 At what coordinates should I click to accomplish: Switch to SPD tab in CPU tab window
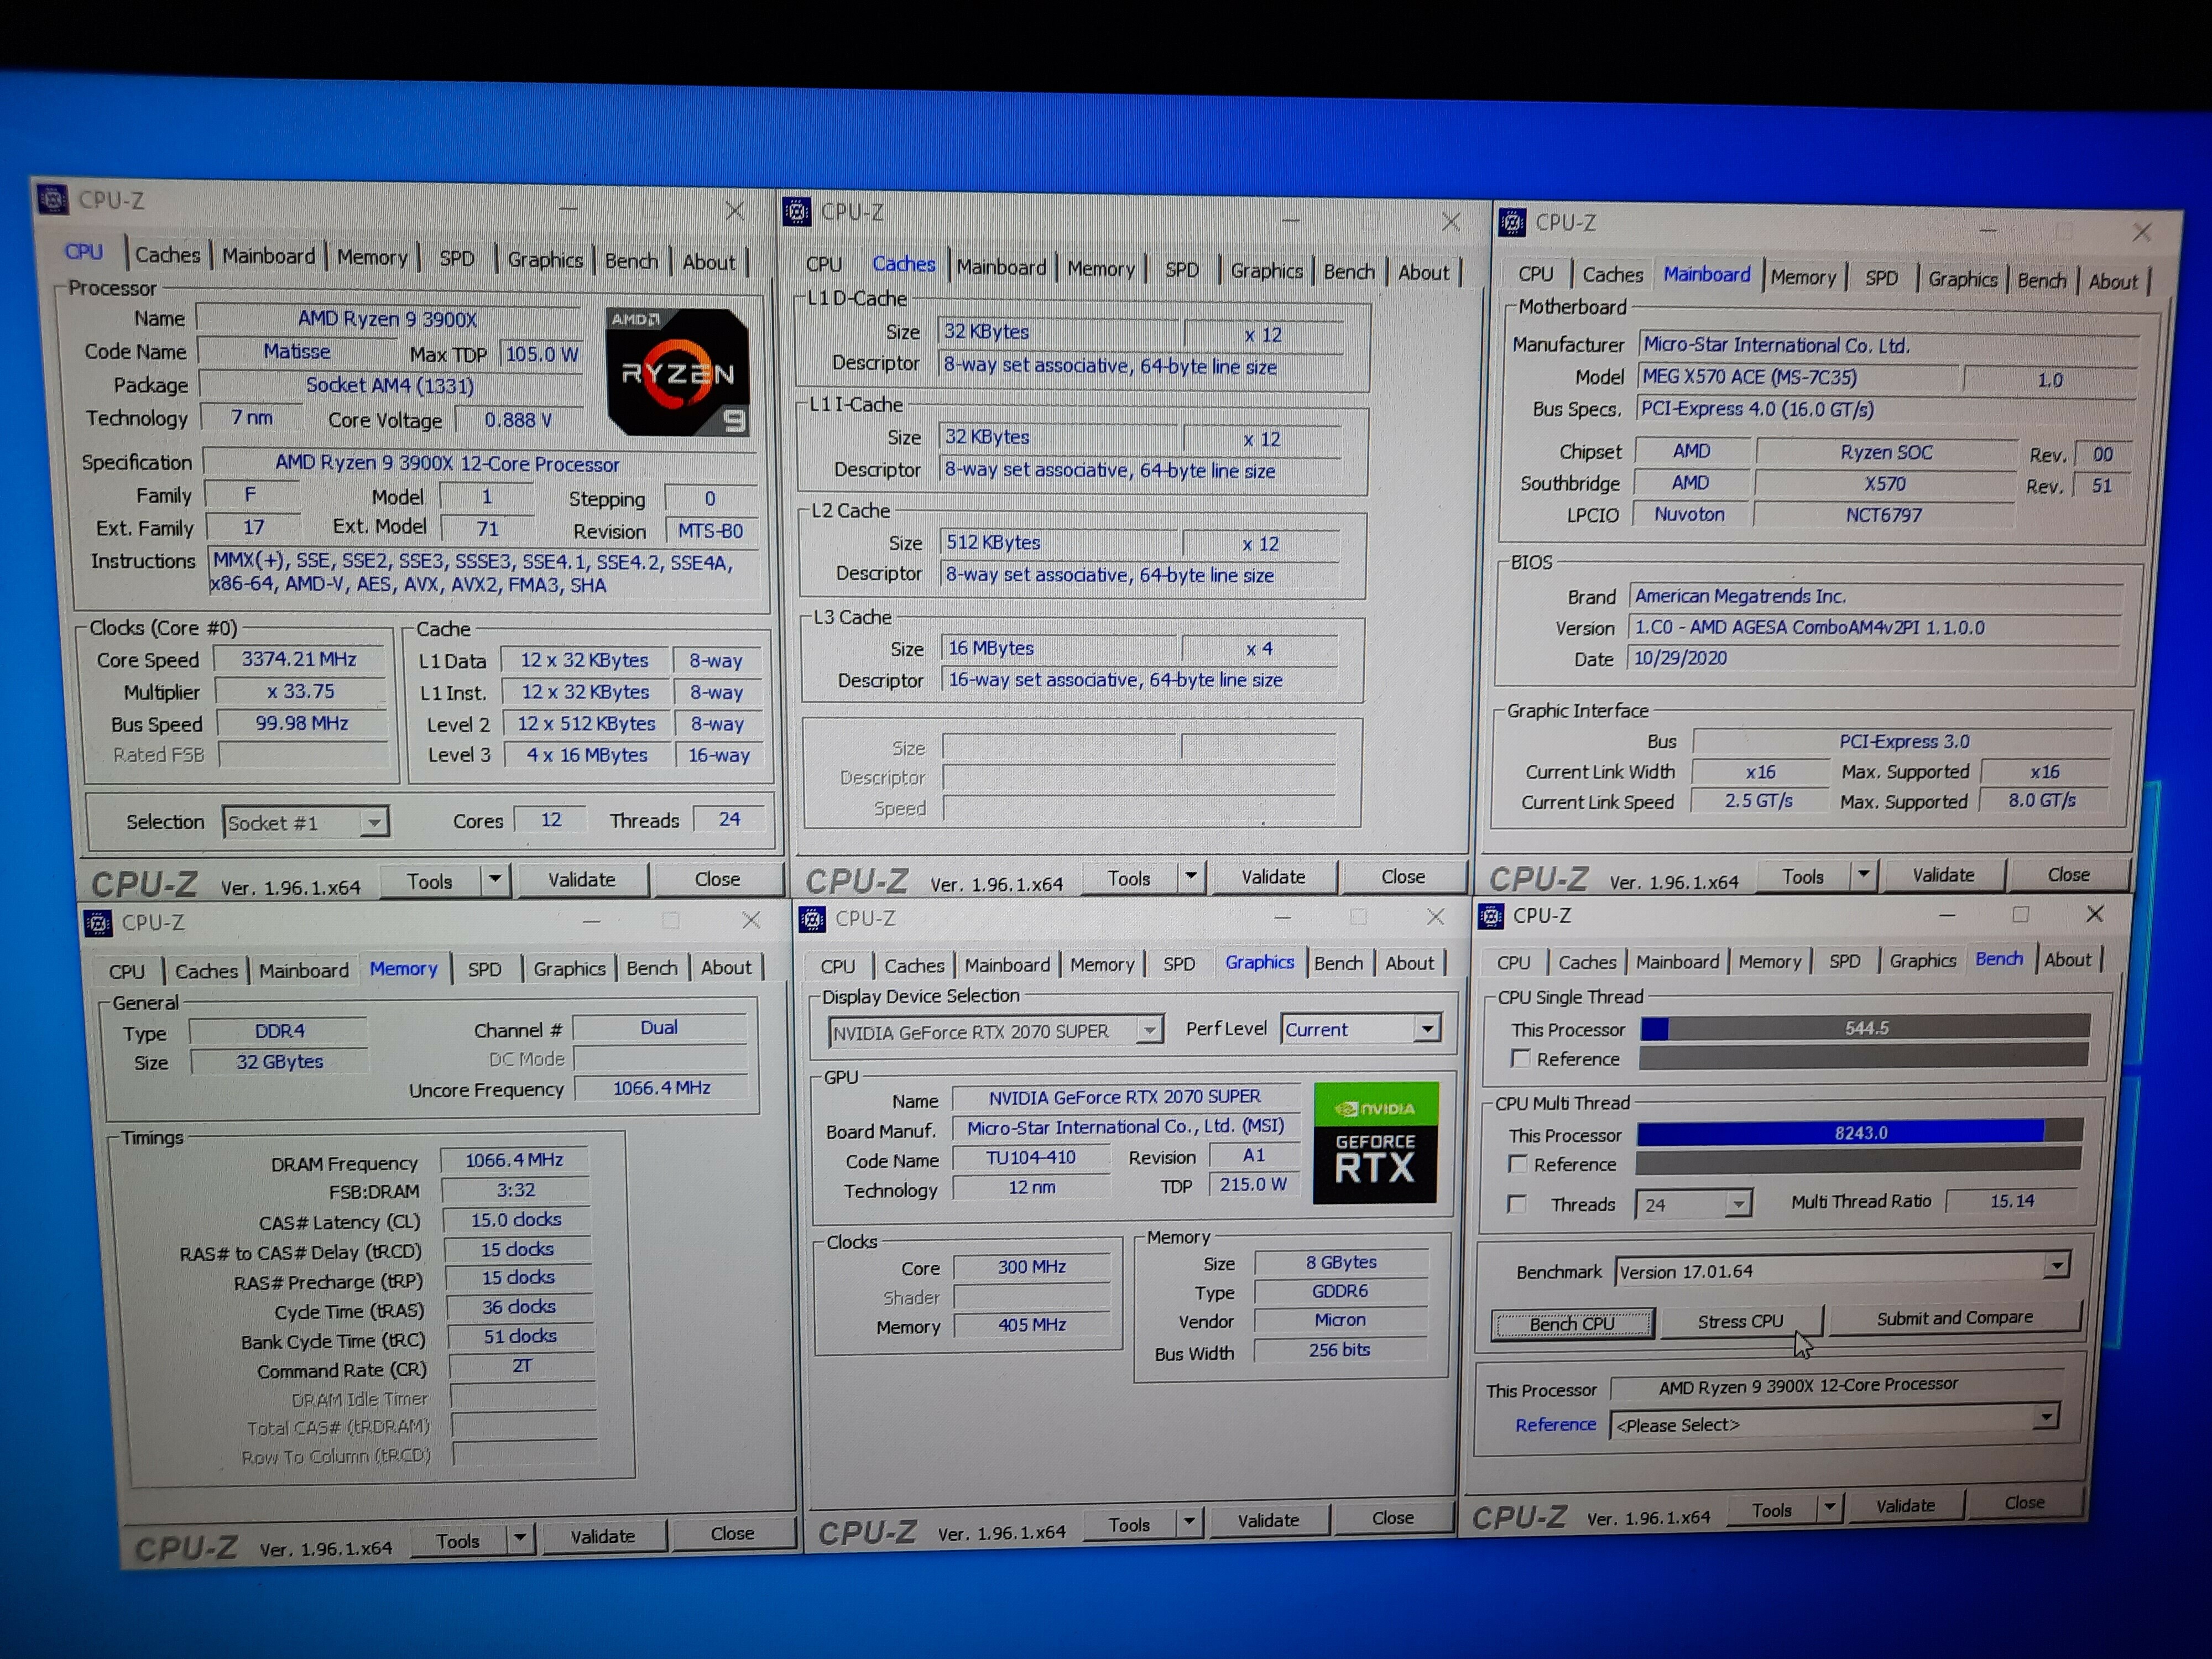pyautogui.click(x=457, y=258)
